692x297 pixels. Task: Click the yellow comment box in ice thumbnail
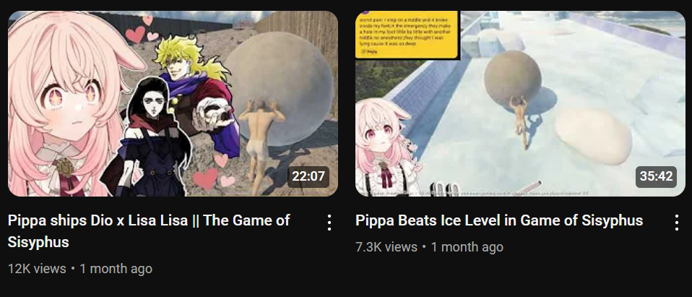coord(407,35)
